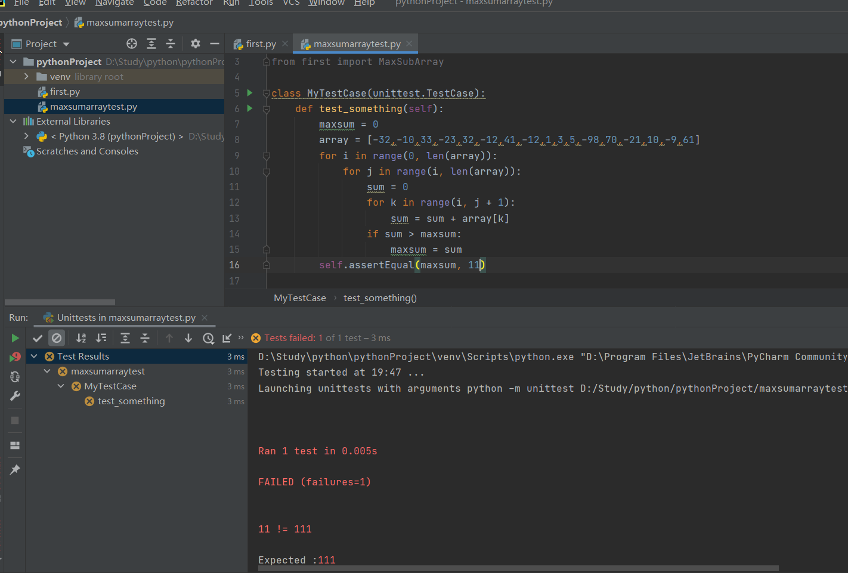Pin the Run tab

pos(15,470)
